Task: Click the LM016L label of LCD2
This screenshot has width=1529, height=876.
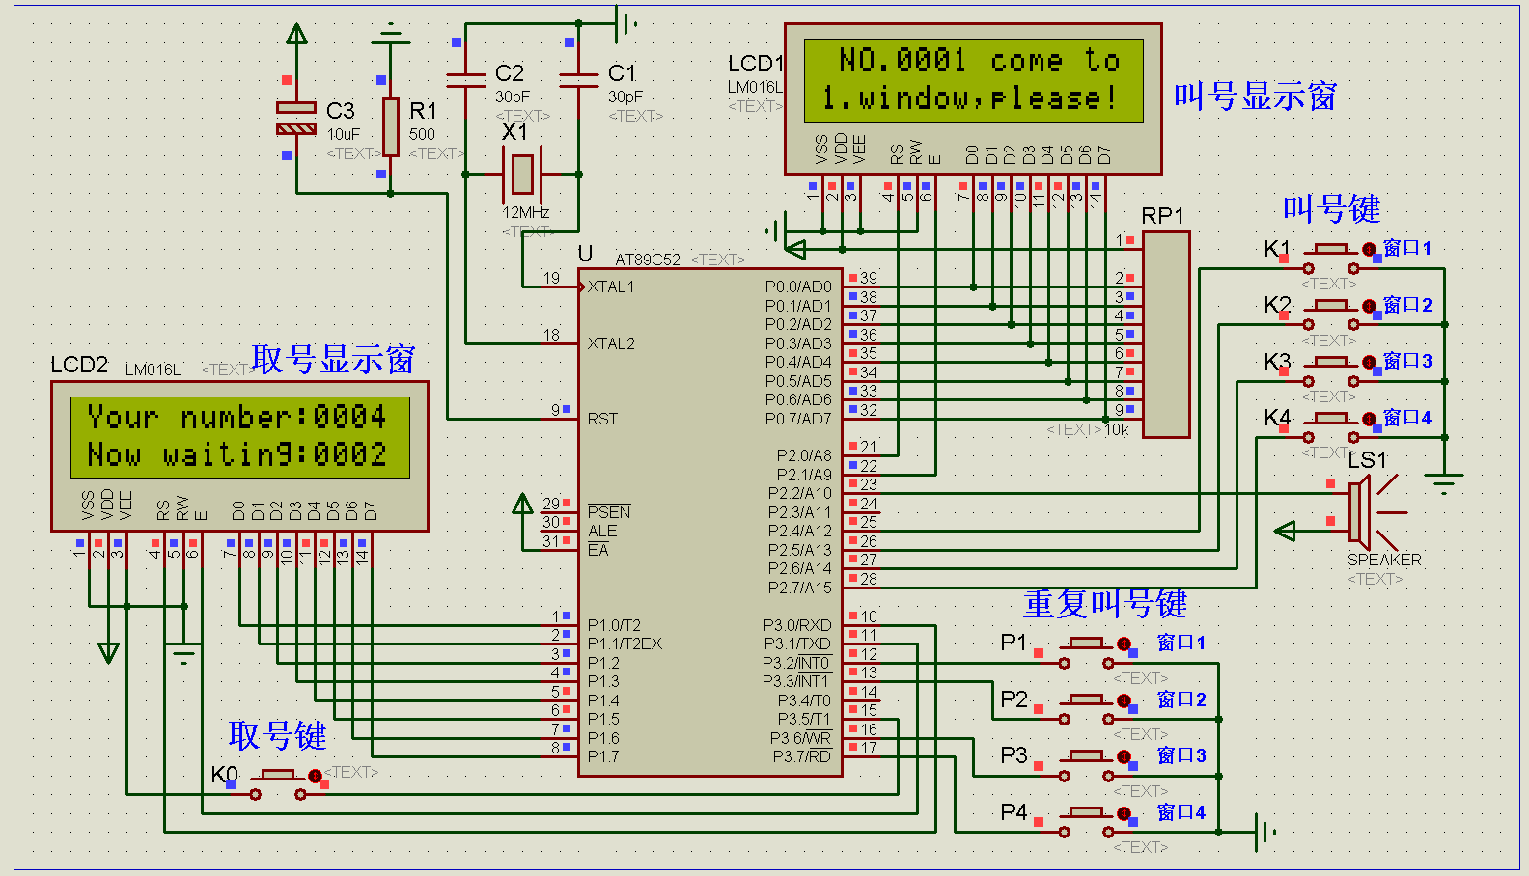Action: (153, 370)
